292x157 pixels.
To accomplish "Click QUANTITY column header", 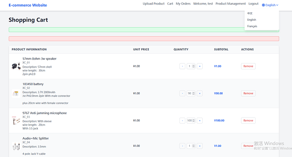I will (x=181, y=50).
